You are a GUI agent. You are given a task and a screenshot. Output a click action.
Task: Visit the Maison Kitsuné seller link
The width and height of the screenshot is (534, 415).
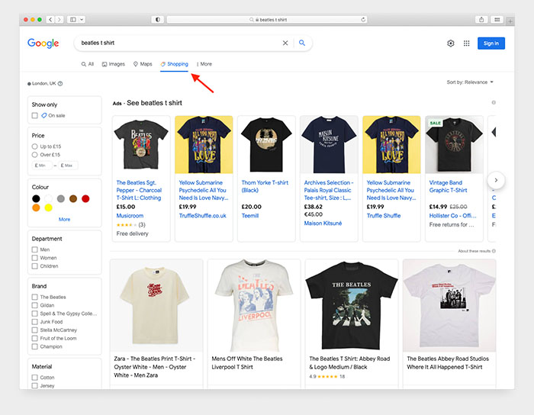click(323, 223)
